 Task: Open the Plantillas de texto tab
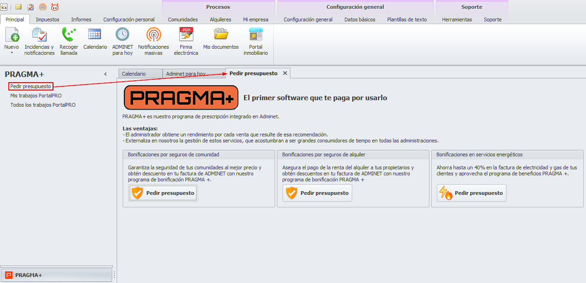[407, 19]
